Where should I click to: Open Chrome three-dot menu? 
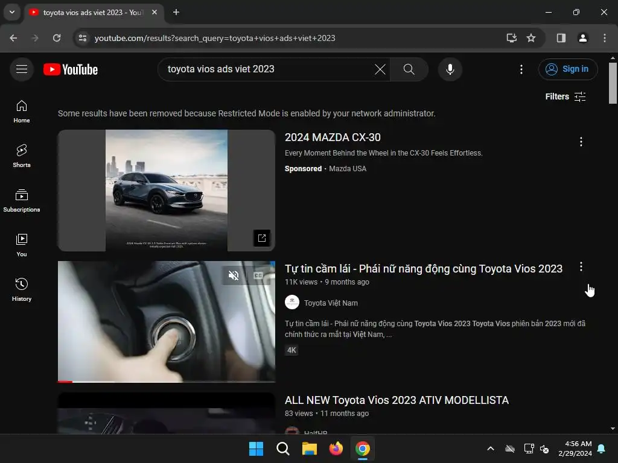pyautogui.click(x=605, y=38)
